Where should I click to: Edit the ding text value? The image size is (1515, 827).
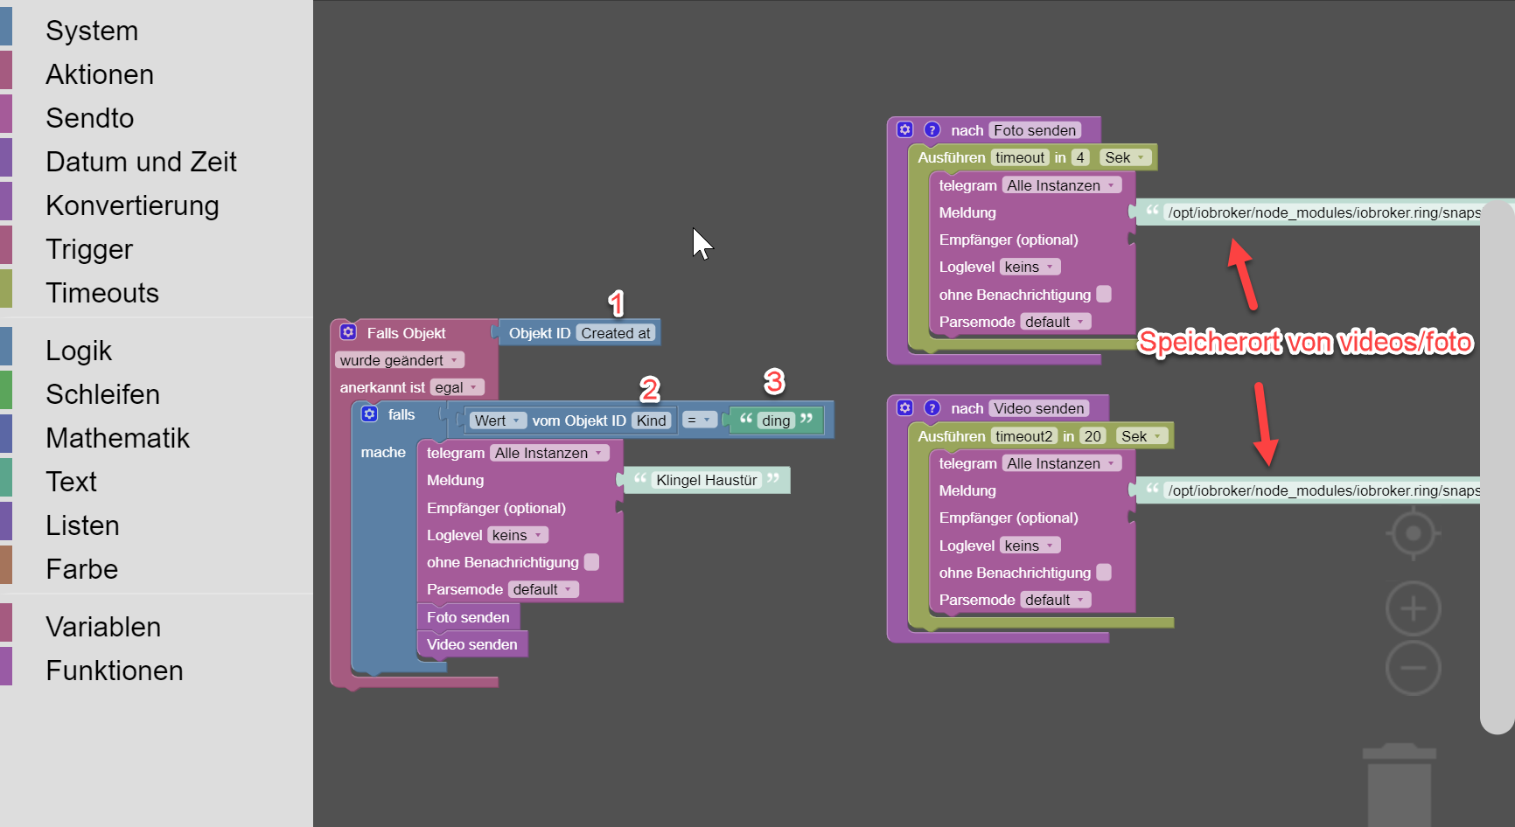[776, 420]
